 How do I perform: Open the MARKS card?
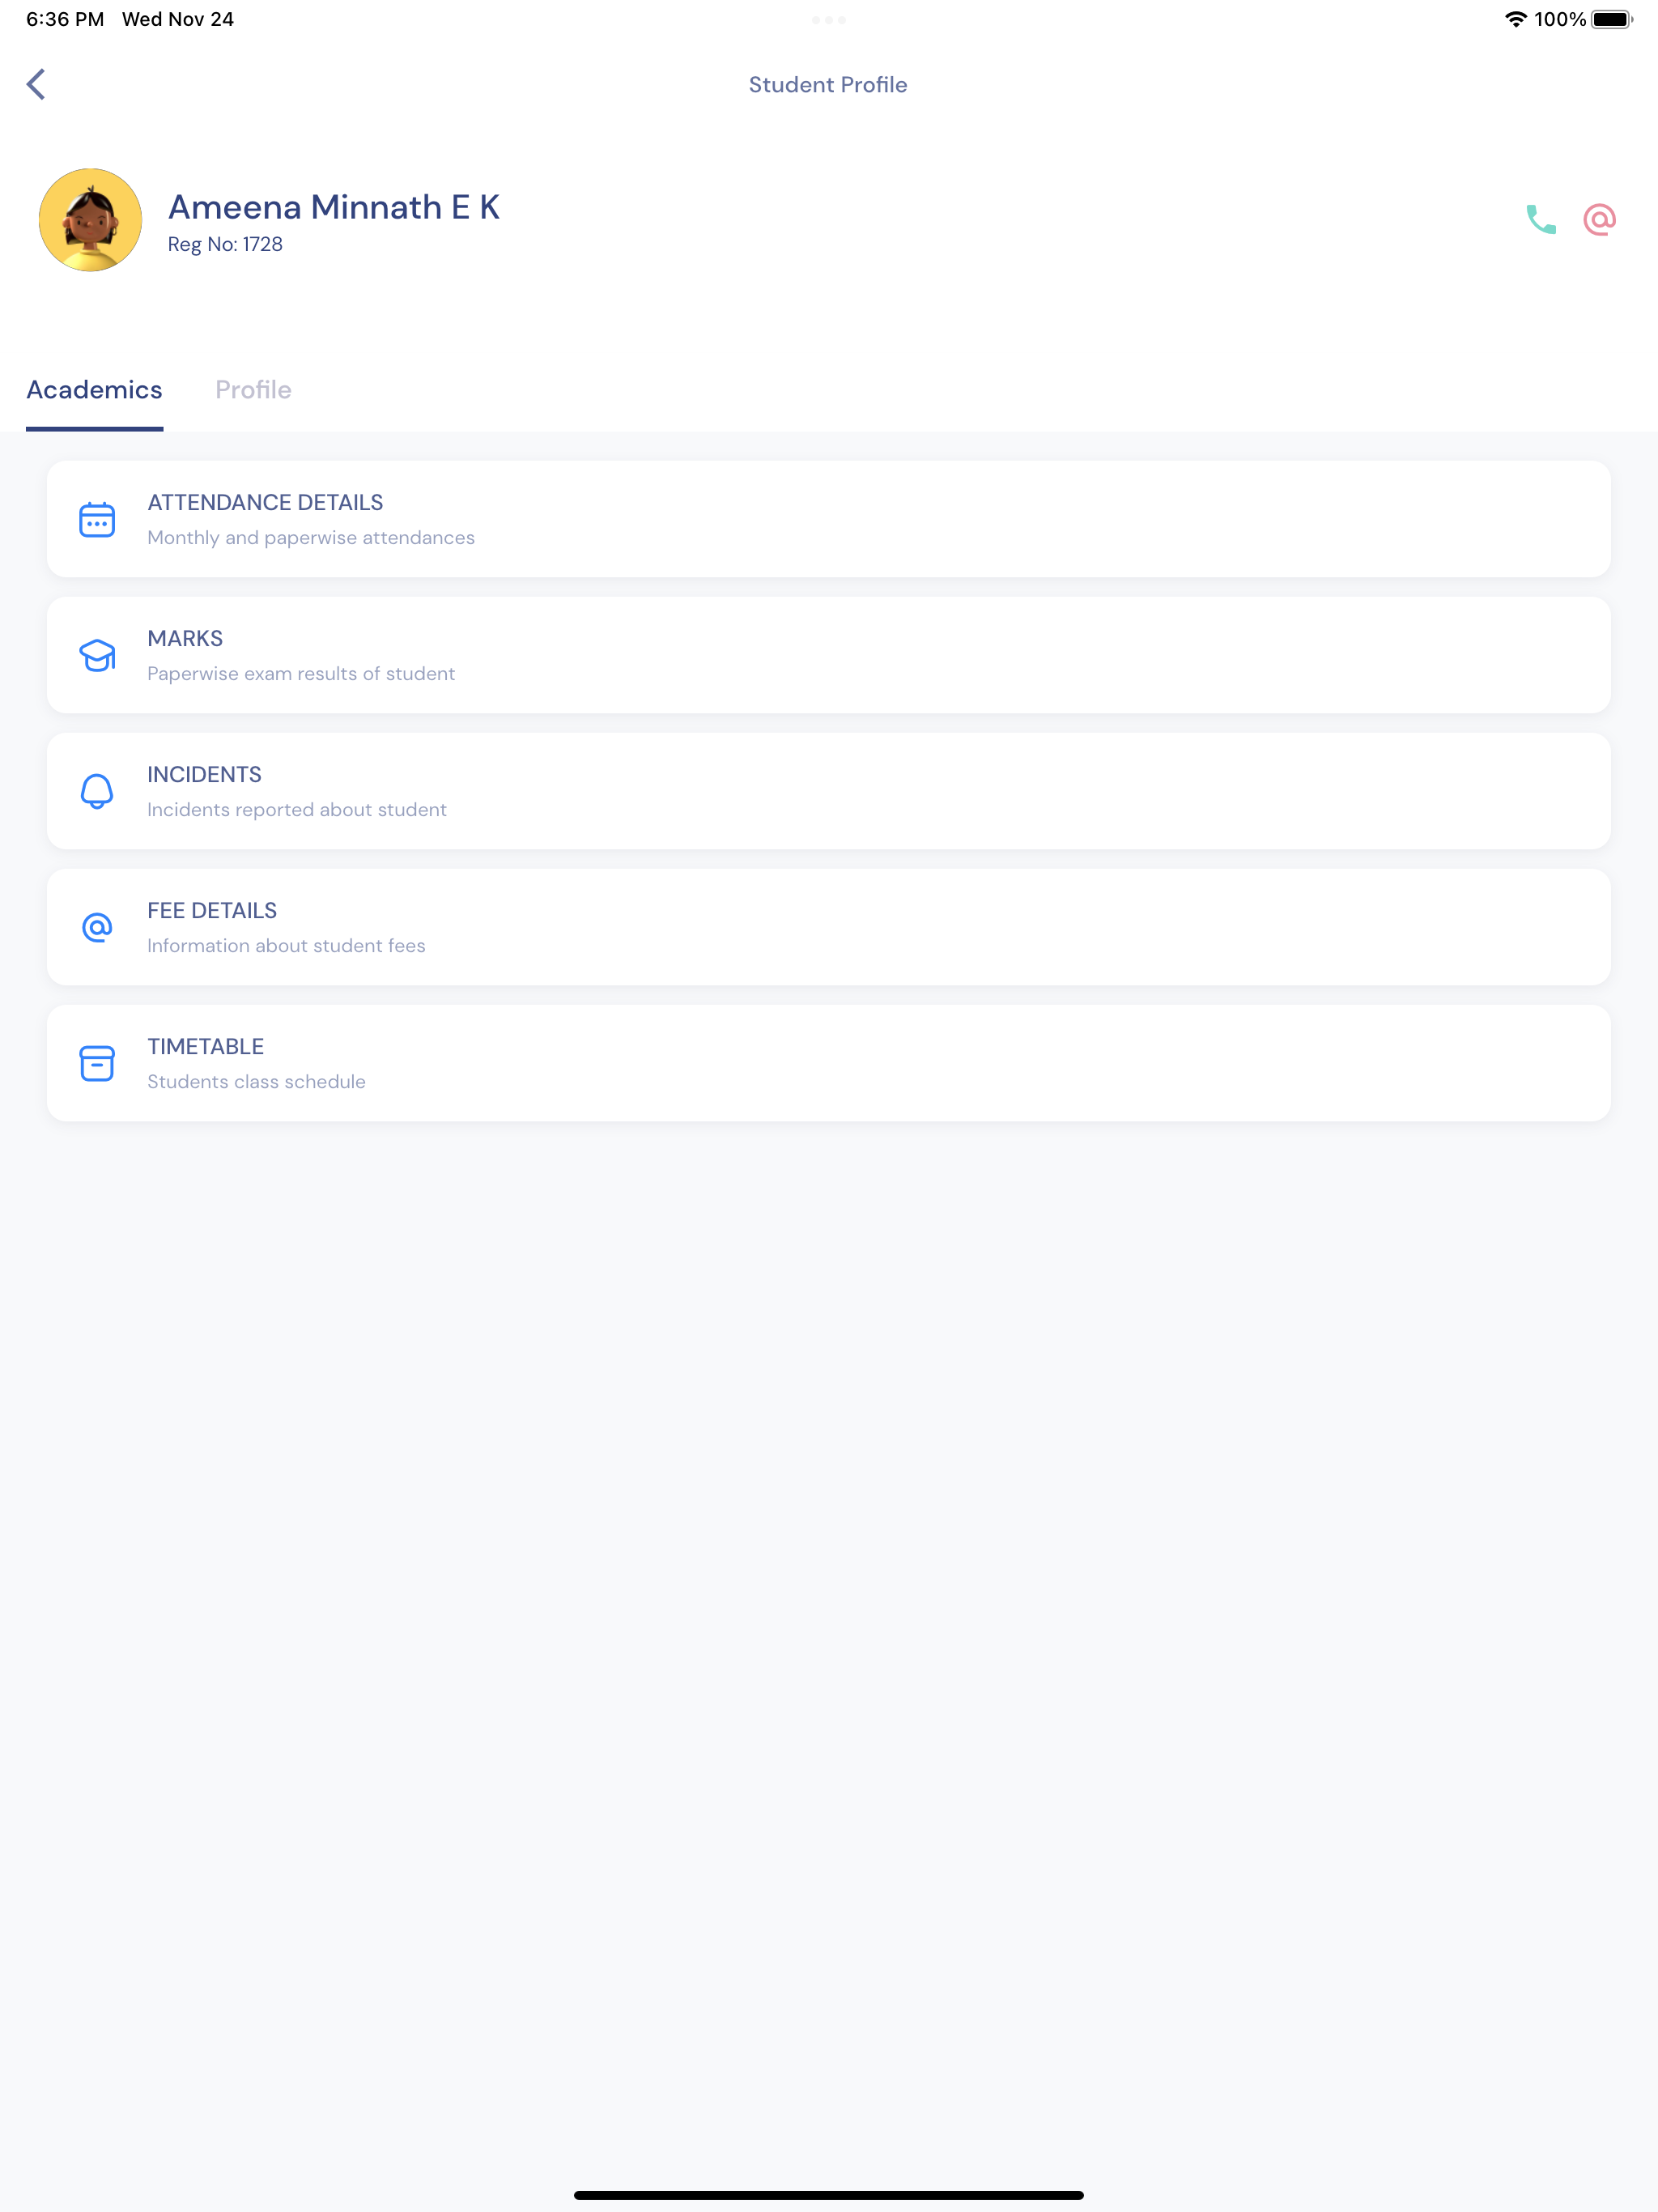828,655
